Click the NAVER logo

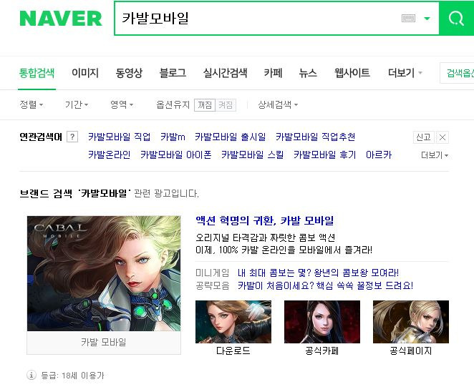[x=61, y=19]
